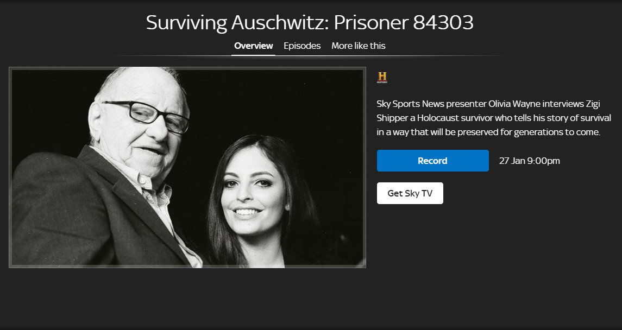Click the word Auschwitz in the heading

point(280,23)
